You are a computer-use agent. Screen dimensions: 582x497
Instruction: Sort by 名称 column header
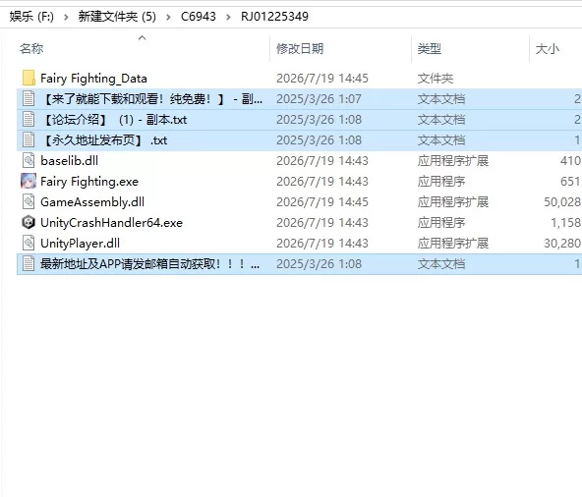click(31, 48)
